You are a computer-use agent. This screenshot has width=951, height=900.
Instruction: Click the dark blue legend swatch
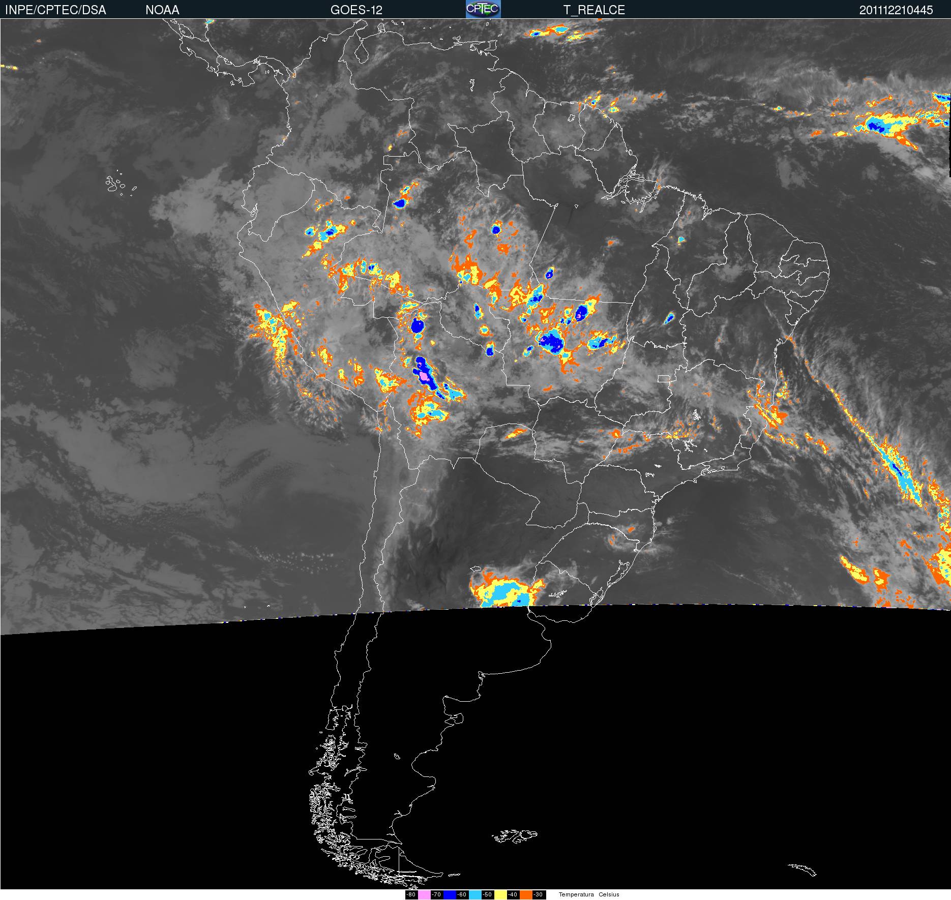450,894
